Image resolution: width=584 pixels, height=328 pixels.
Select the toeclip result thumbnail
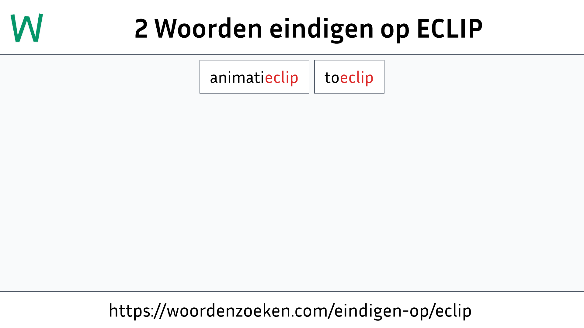(349, 77)
